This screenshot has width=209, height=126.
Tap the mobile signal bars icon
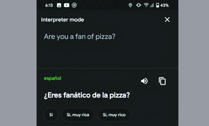point(152,5)
